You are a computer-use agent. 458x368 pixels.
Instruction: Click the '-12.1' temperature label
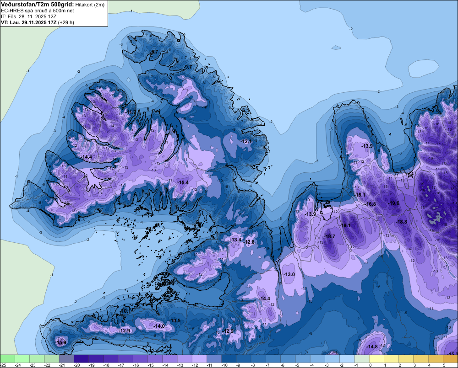pos(246,141)
